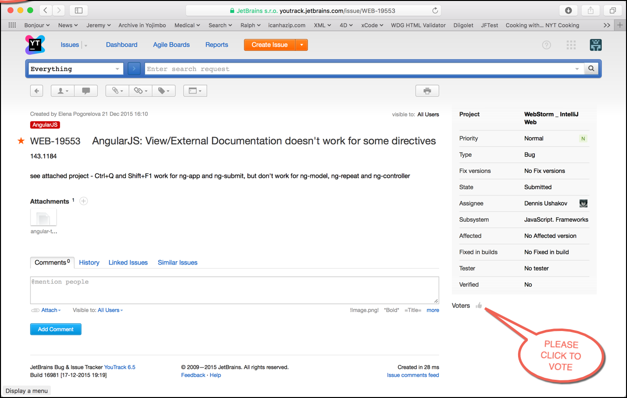627x398 pixels.
Task: Click into the comment text box
Action: [x=235, y=290]
